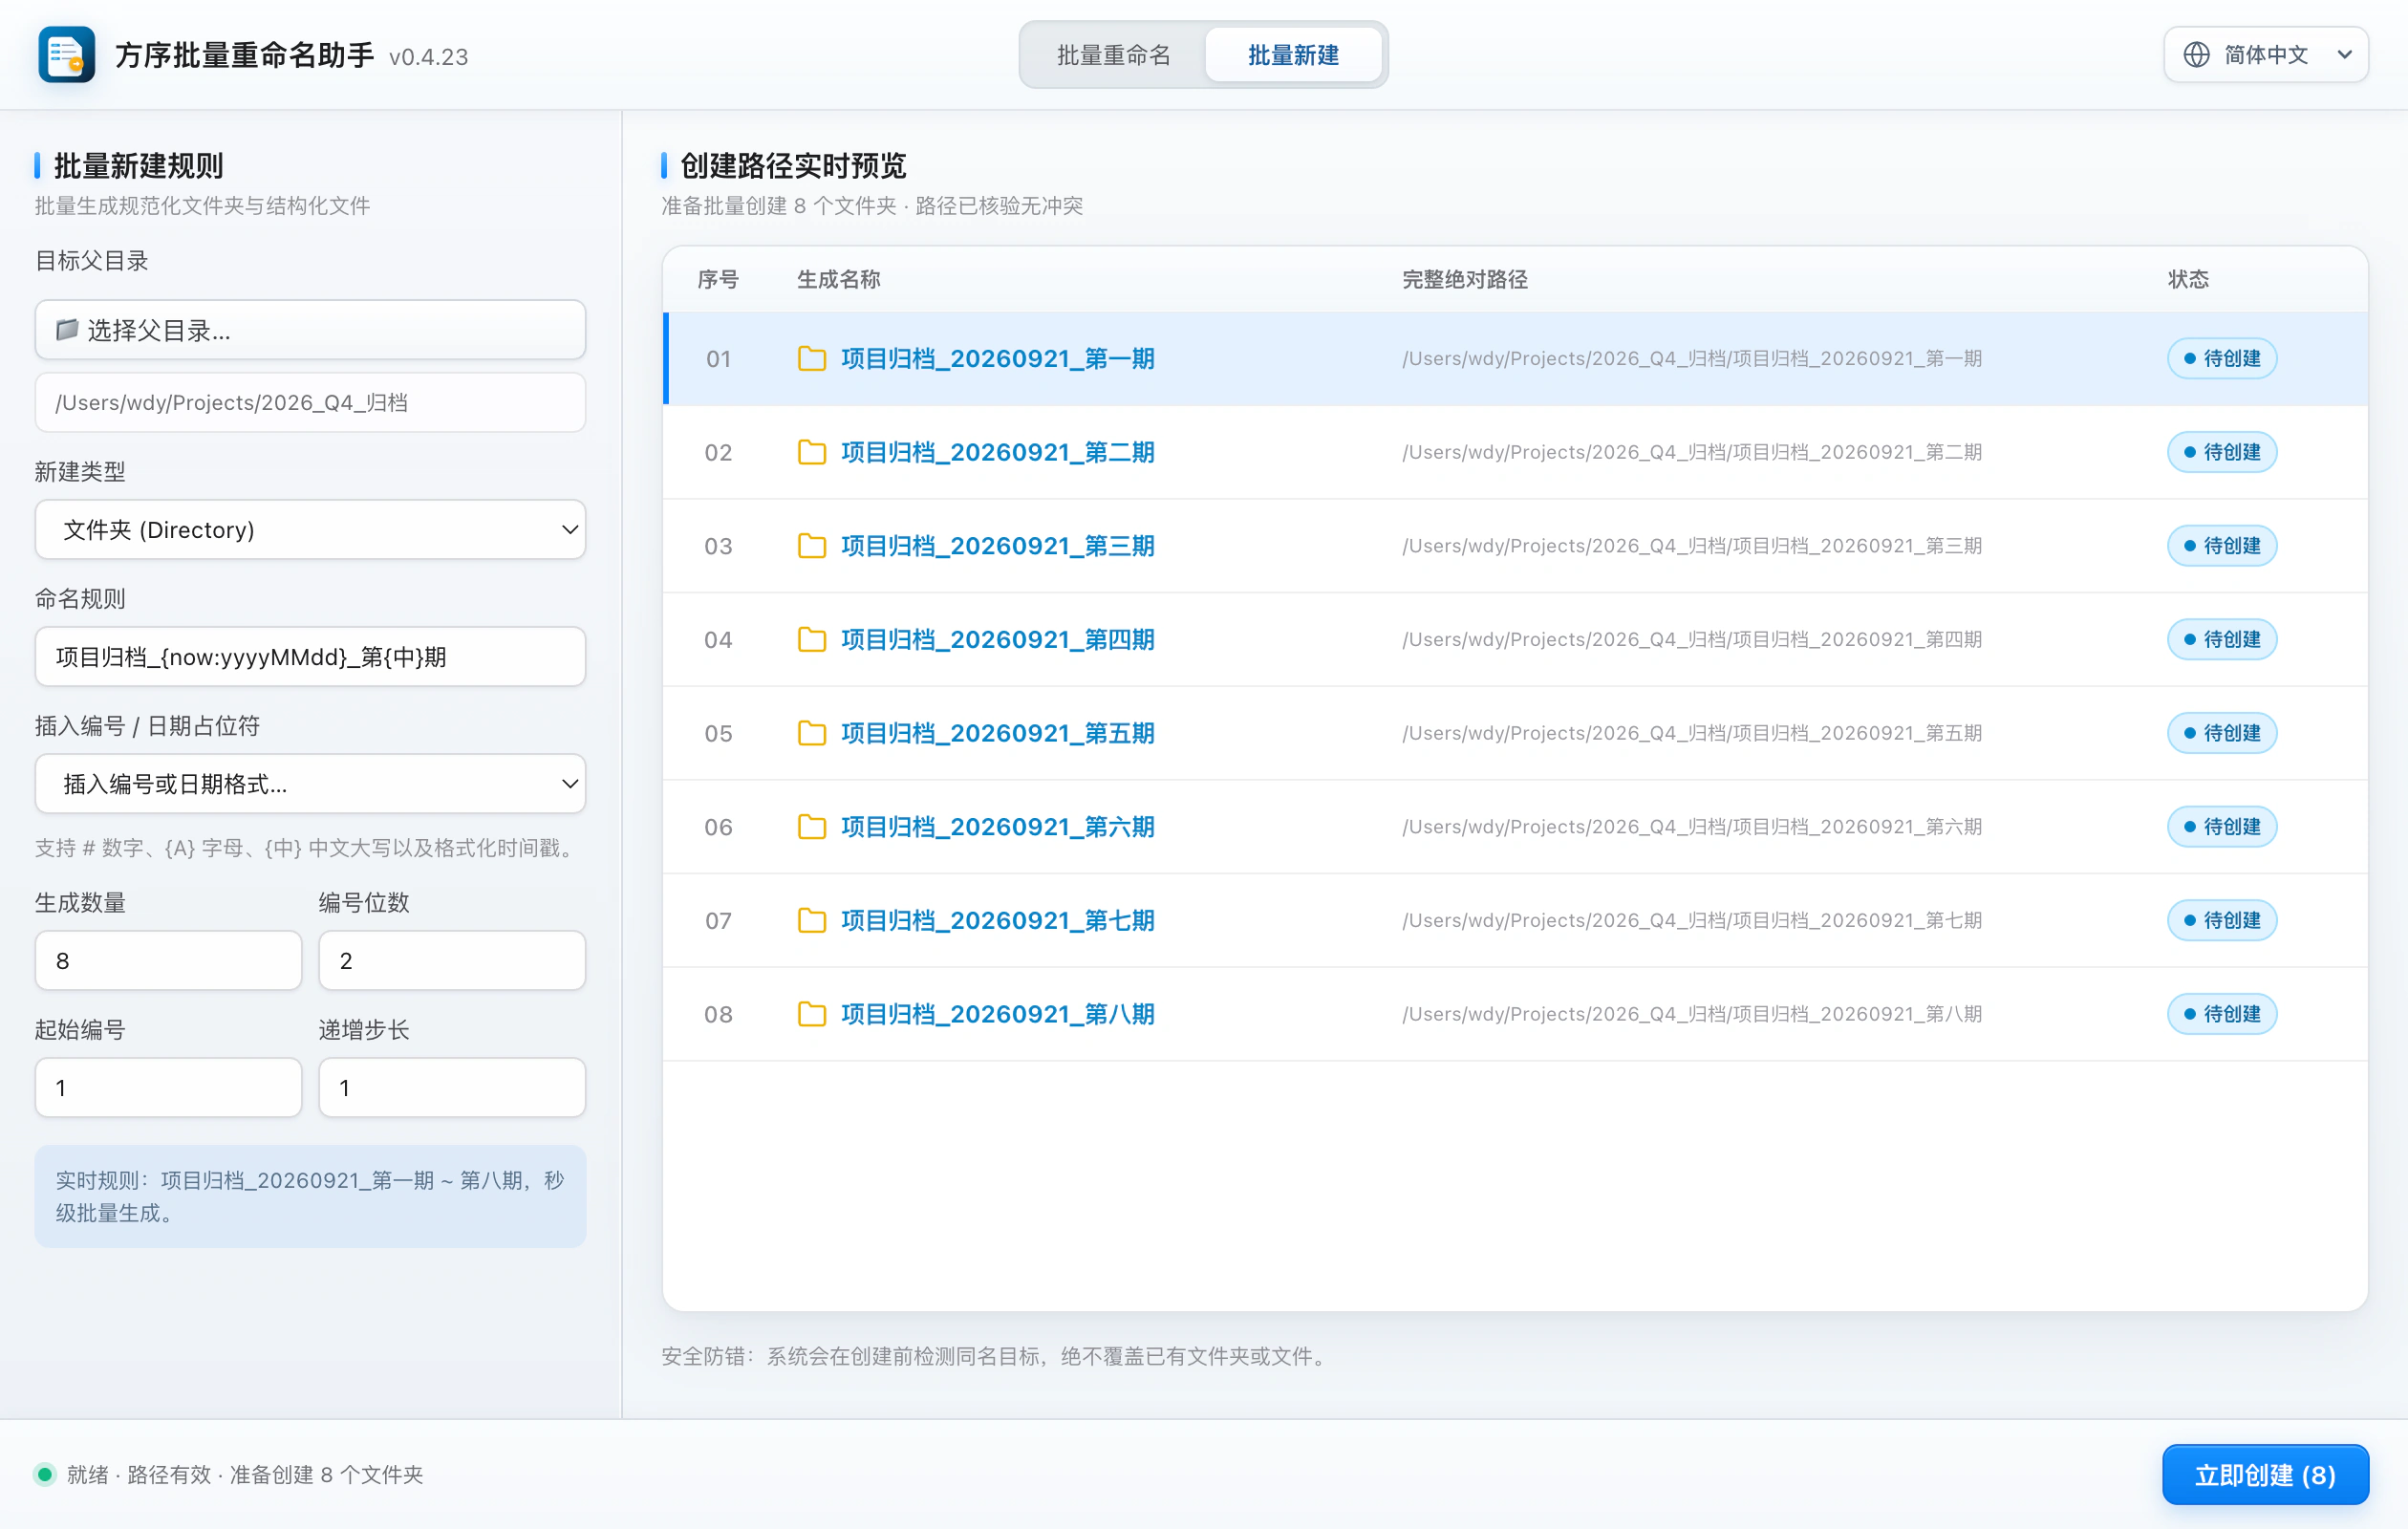Click sequence number 04

click(718, 640)
